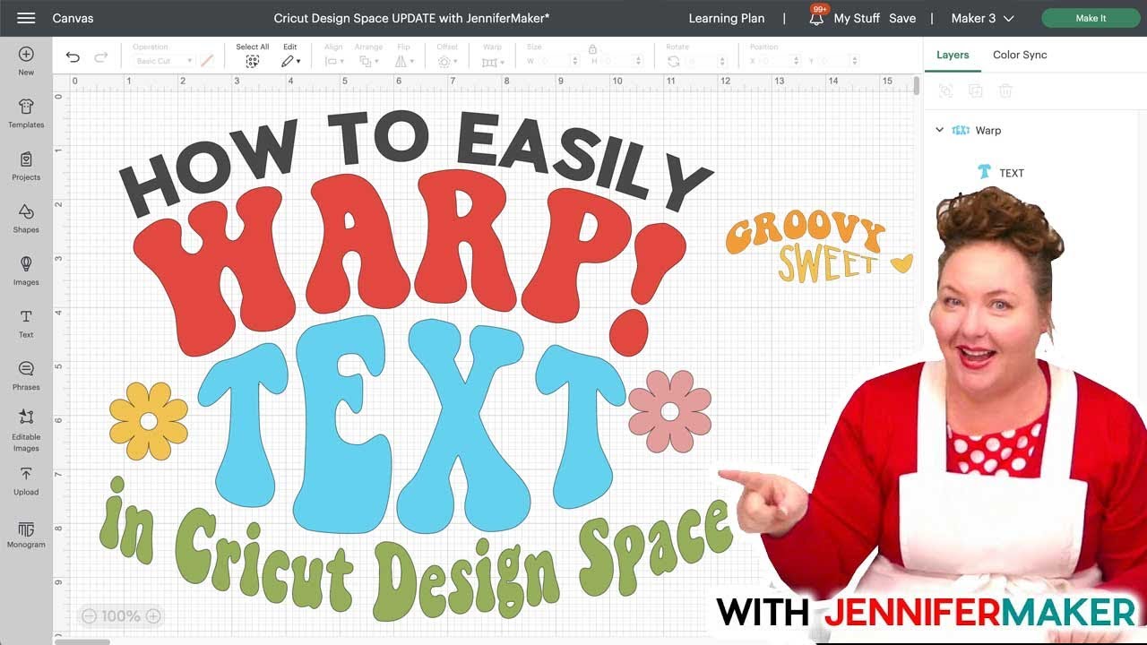Click the Canvas label in header

(73, 18)
